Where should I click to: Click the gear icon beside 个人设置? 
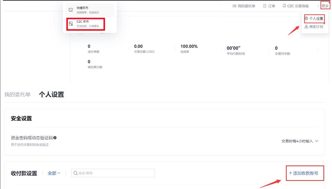(x=306, y=19)
